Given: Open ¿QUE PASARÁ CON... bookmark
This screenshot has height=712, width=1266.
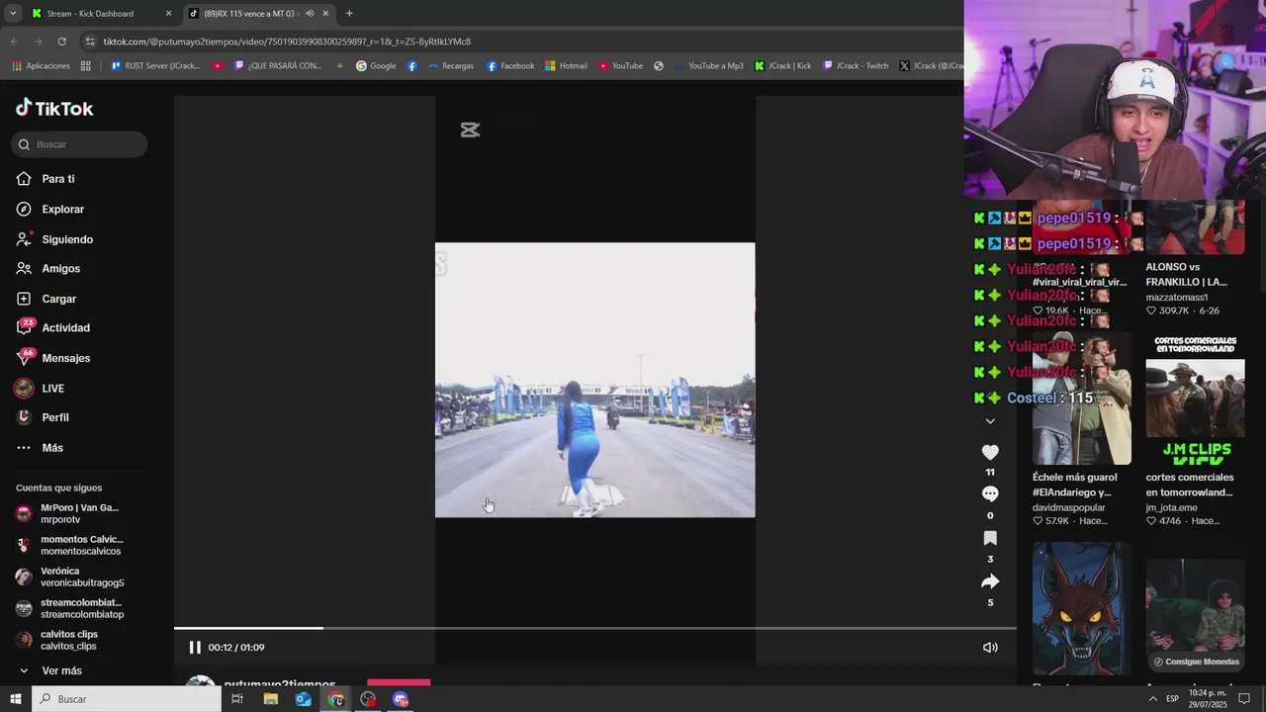Looking at the screenshot, I should tap(278, 66).
